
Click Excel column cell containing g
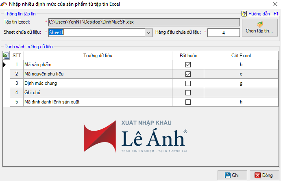pyautogui.click(x=241, y=83)
